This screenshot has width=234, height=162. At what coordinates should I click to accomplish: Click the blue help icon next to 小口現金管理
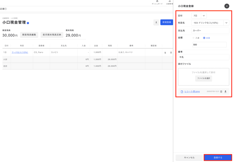[x=28, y=23]
